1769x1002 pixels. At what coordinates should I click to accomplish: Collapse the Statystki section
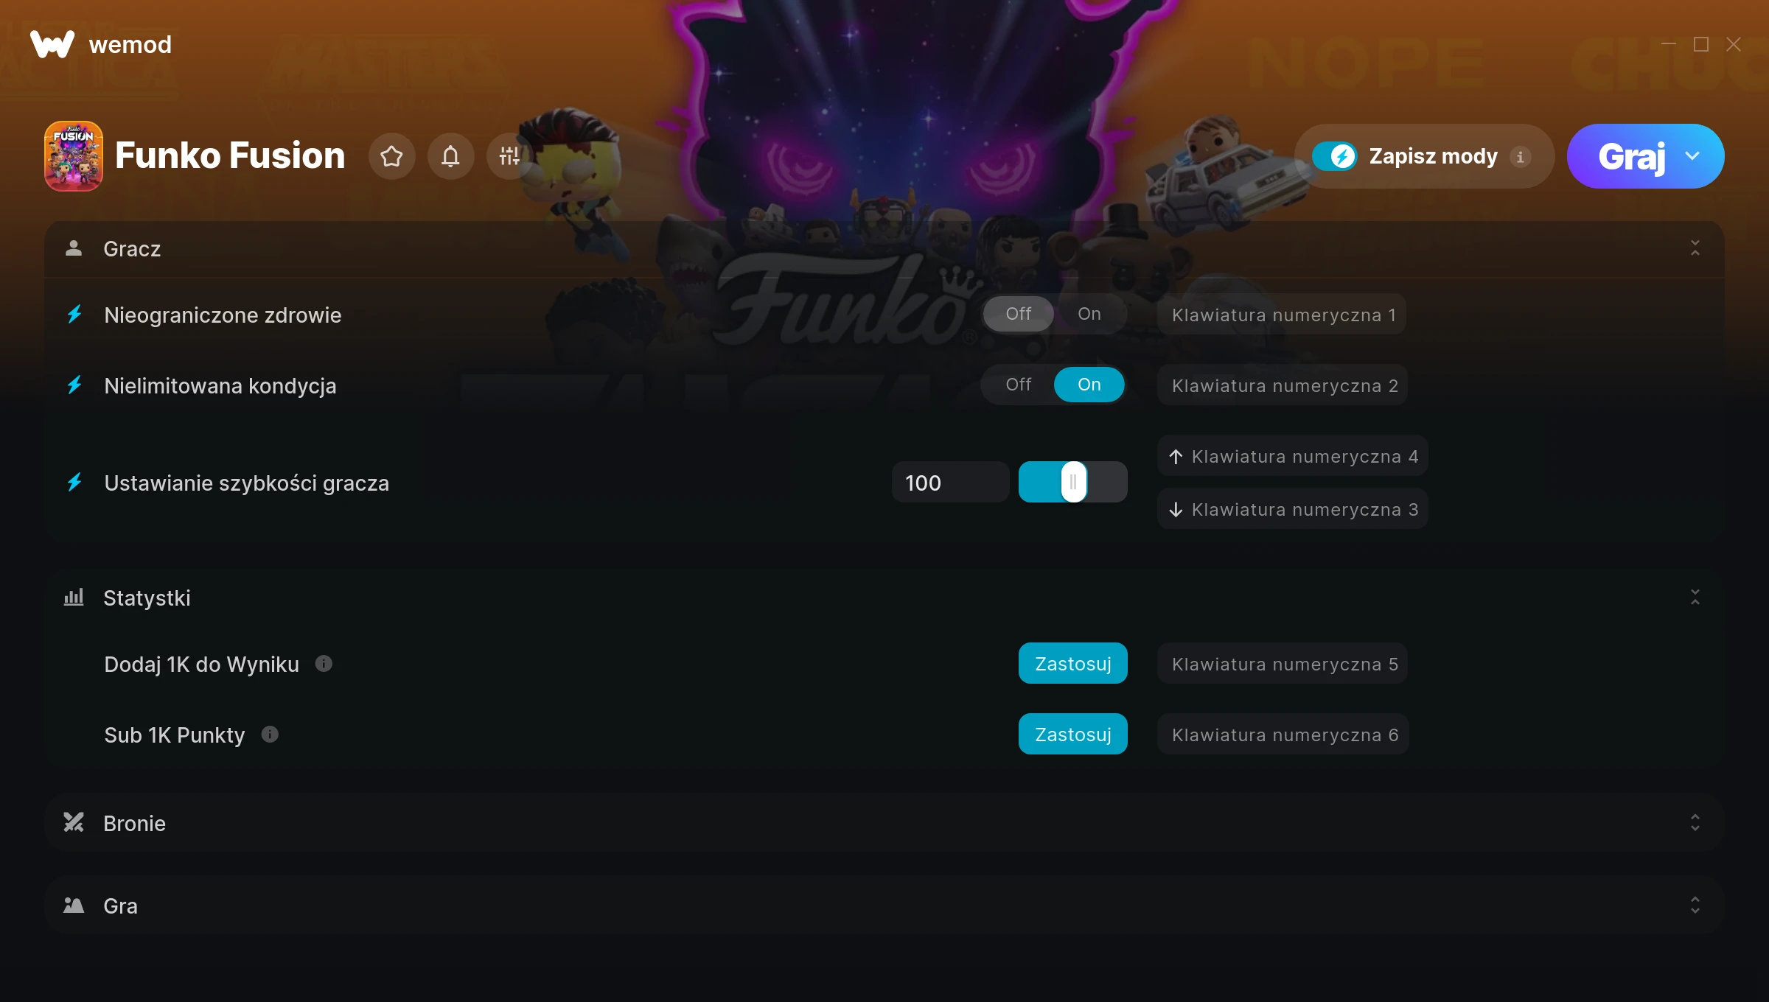point(1695,598)
